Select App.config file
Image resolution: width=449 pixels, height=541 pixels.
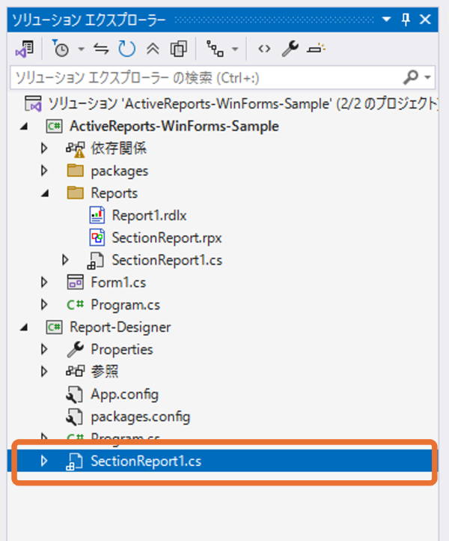[x=124, y=394]
